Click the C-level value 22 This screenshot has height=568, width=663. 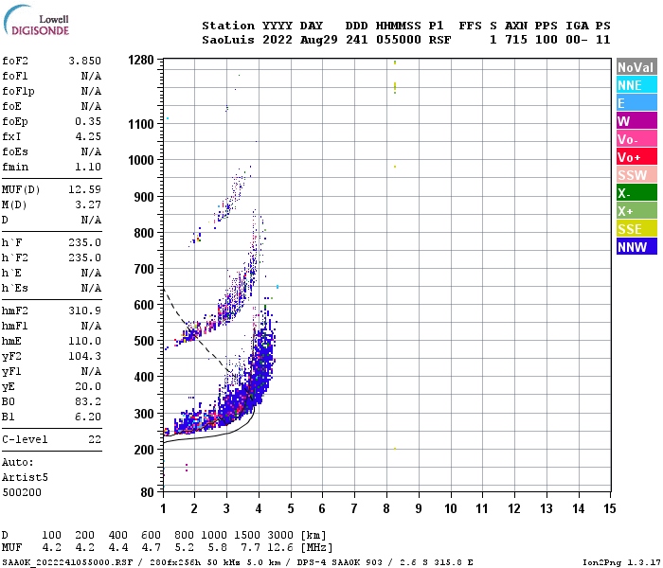(95, 439)
